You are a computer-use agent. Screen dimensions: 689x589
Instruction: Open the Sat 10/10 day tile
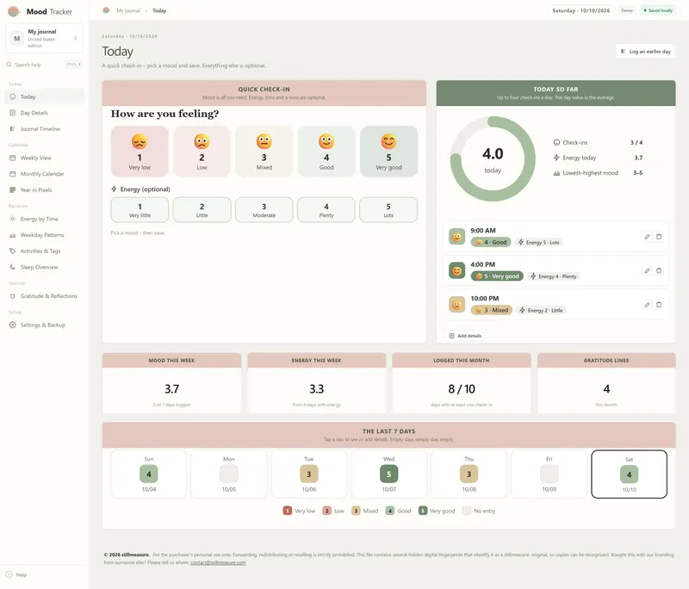click(630, 474)
